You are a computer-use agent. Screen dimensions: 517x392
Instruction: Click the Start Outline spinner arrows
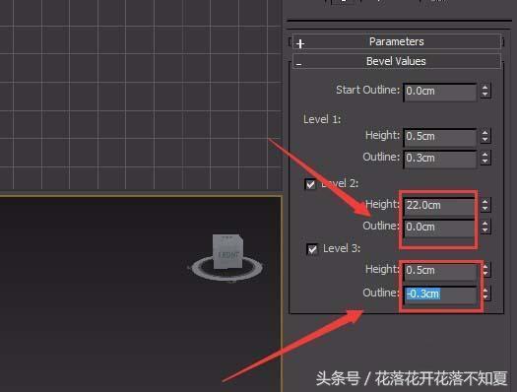485,91
